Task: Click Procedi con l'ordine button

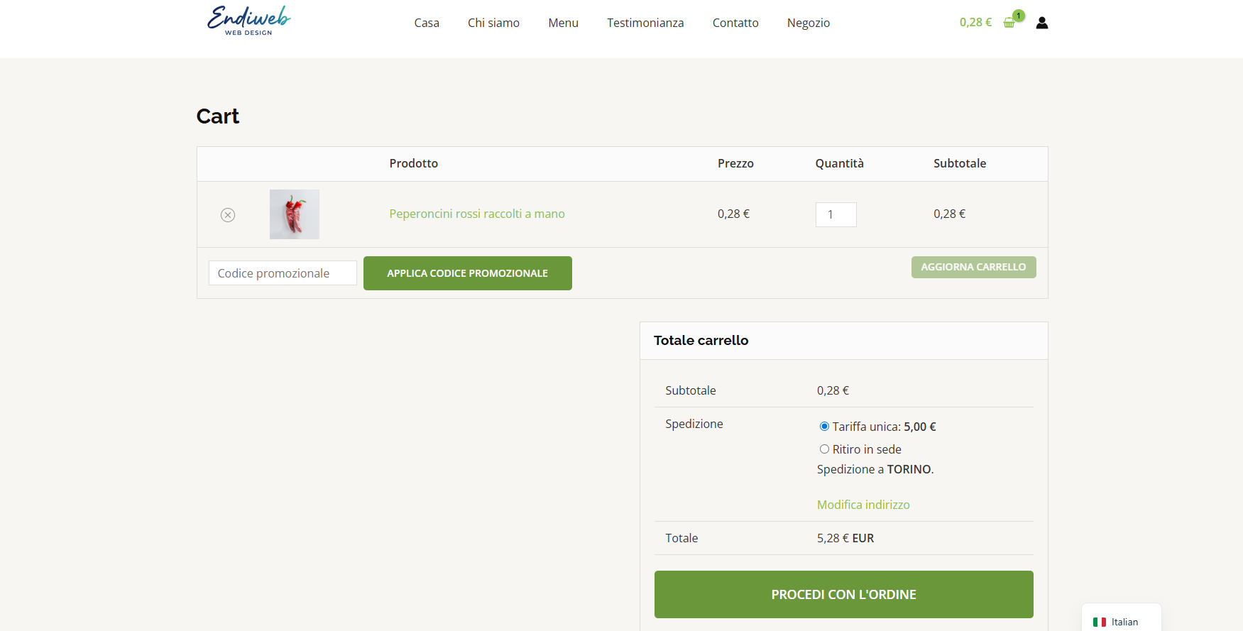Action: (x=843, y=595)
